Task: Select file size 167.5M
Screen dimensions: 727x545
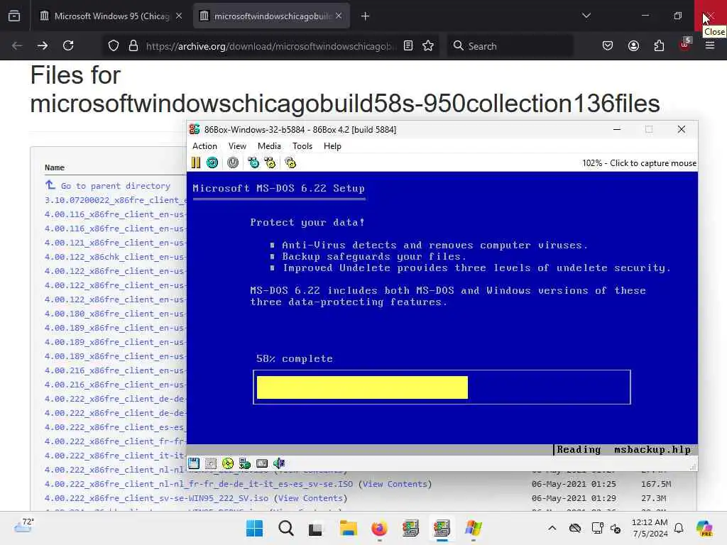Action: click(x=655, y=484)
